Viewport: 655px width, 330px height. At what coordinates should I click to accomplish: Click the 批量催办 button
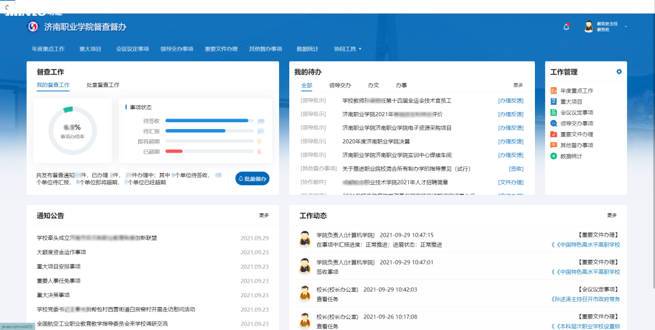252,179
